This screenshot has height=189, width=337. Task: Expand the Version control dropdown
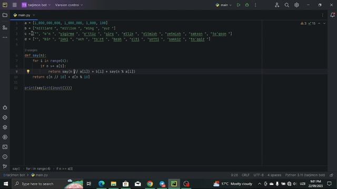click(x=69, y=5)
